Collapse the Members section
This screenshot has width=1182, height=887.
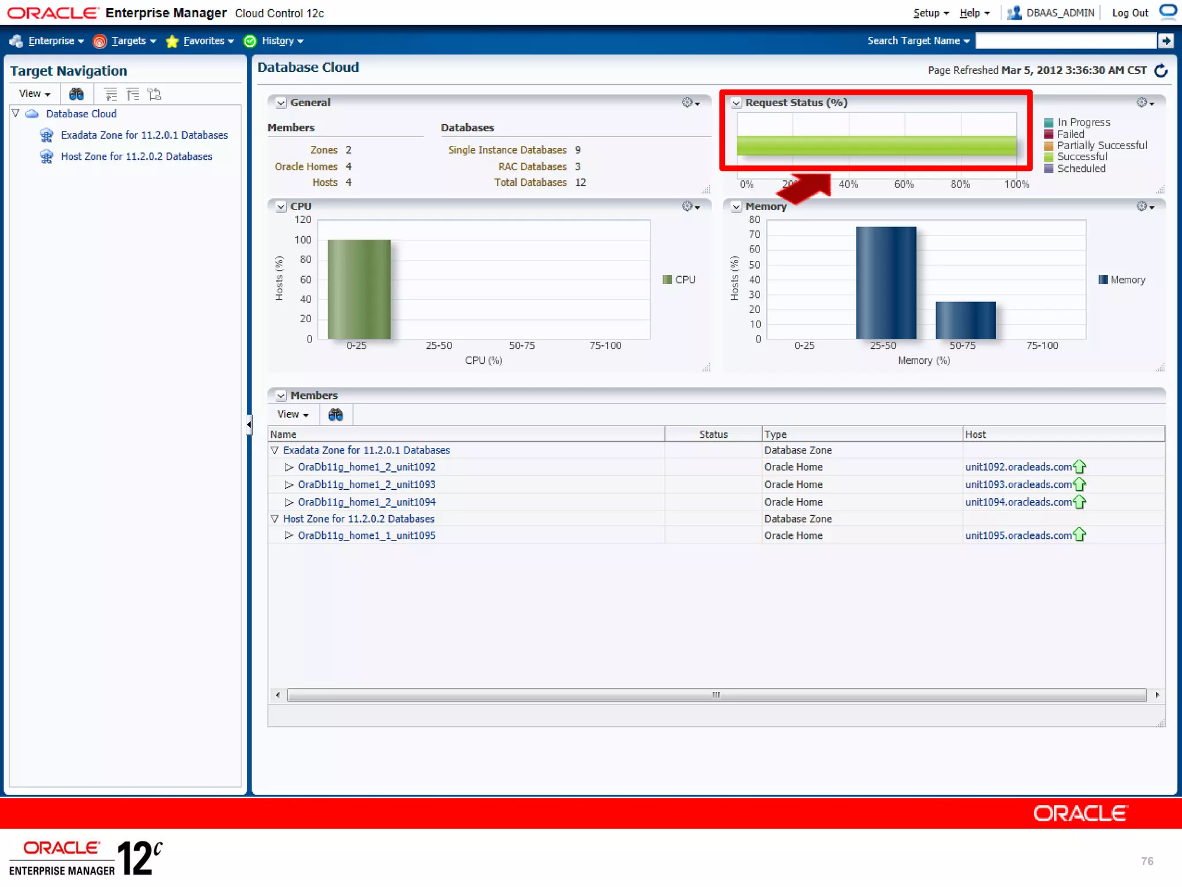[x=281, y=396]
